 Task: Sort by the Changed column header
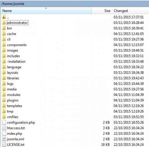pyautogui.click(x=130, y=11)
